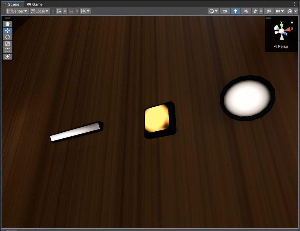Toggle scene lighting
This screenshot has width=300, height=231.
point(236,11)
